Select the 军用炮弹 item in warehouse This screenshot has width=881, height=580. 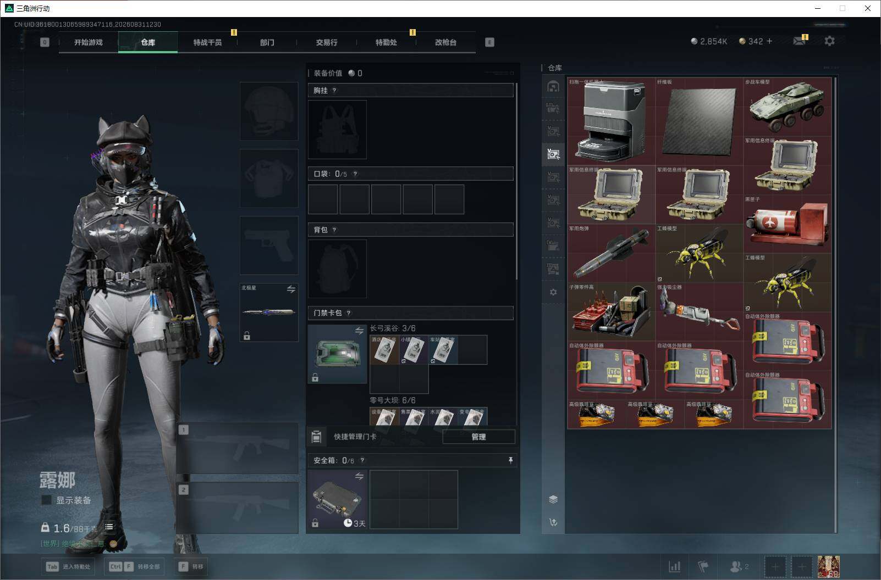point(612,253)
